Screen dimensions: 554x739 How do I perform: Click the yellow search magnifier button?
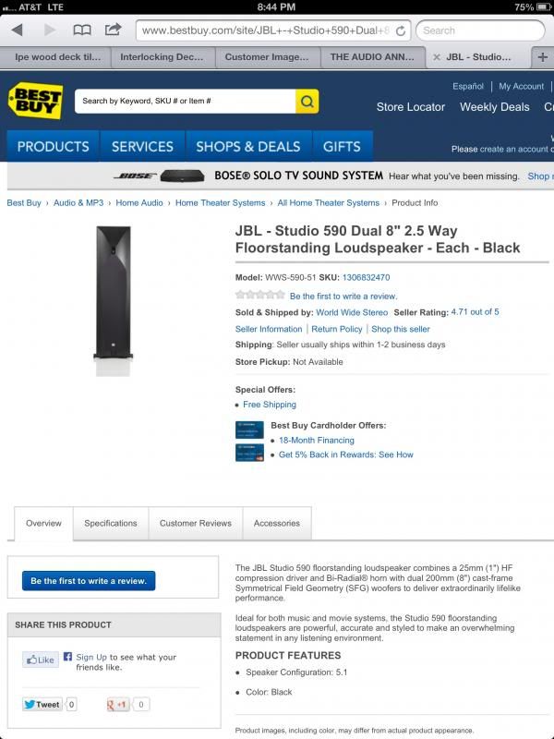tap(307, 101)
